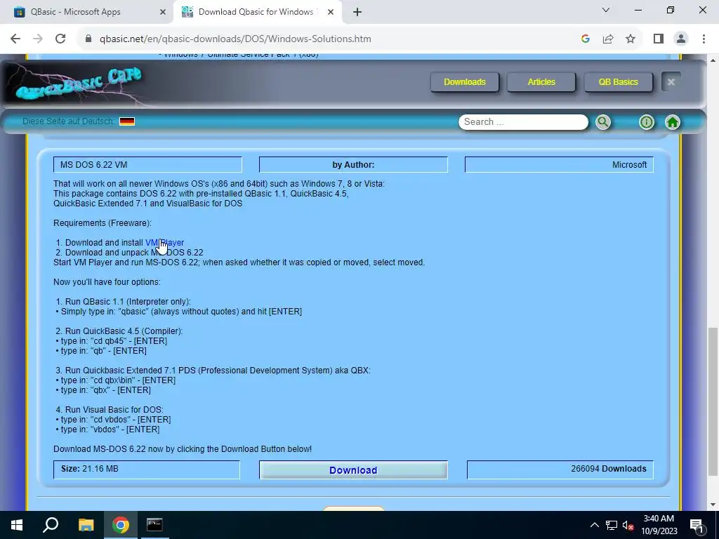Open the Command Prompt taskbar icon

(154, 525)
